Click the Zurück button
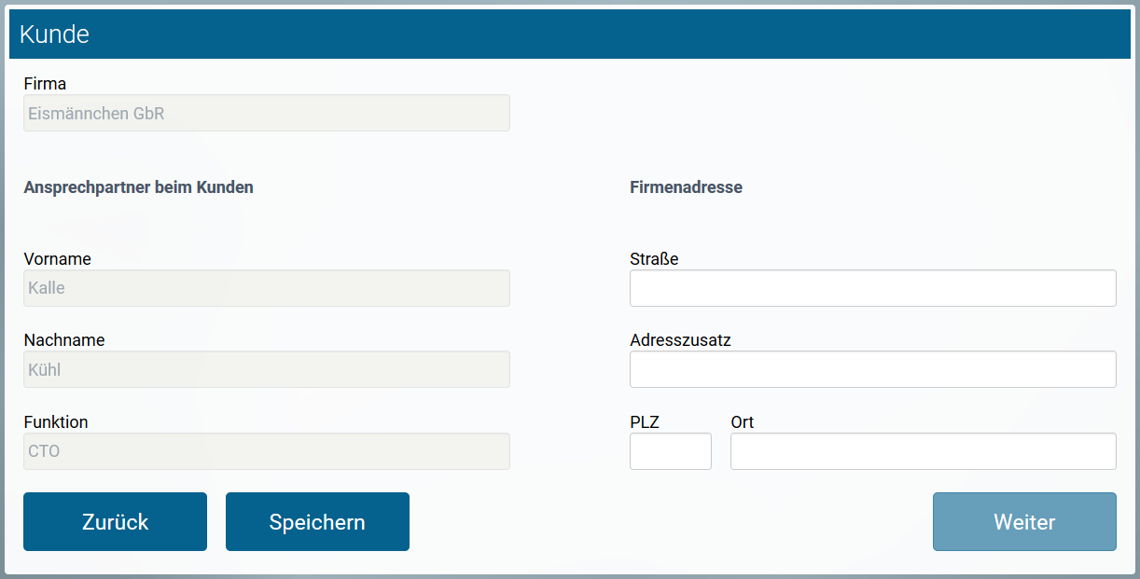Screen dimensions: 1140x579 pyautogui.click(x=115, y=521)
